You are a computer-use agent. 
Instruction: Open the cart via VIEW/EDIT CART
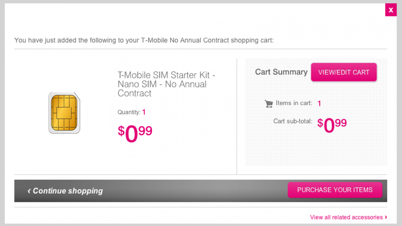click(x=344, y=72)
